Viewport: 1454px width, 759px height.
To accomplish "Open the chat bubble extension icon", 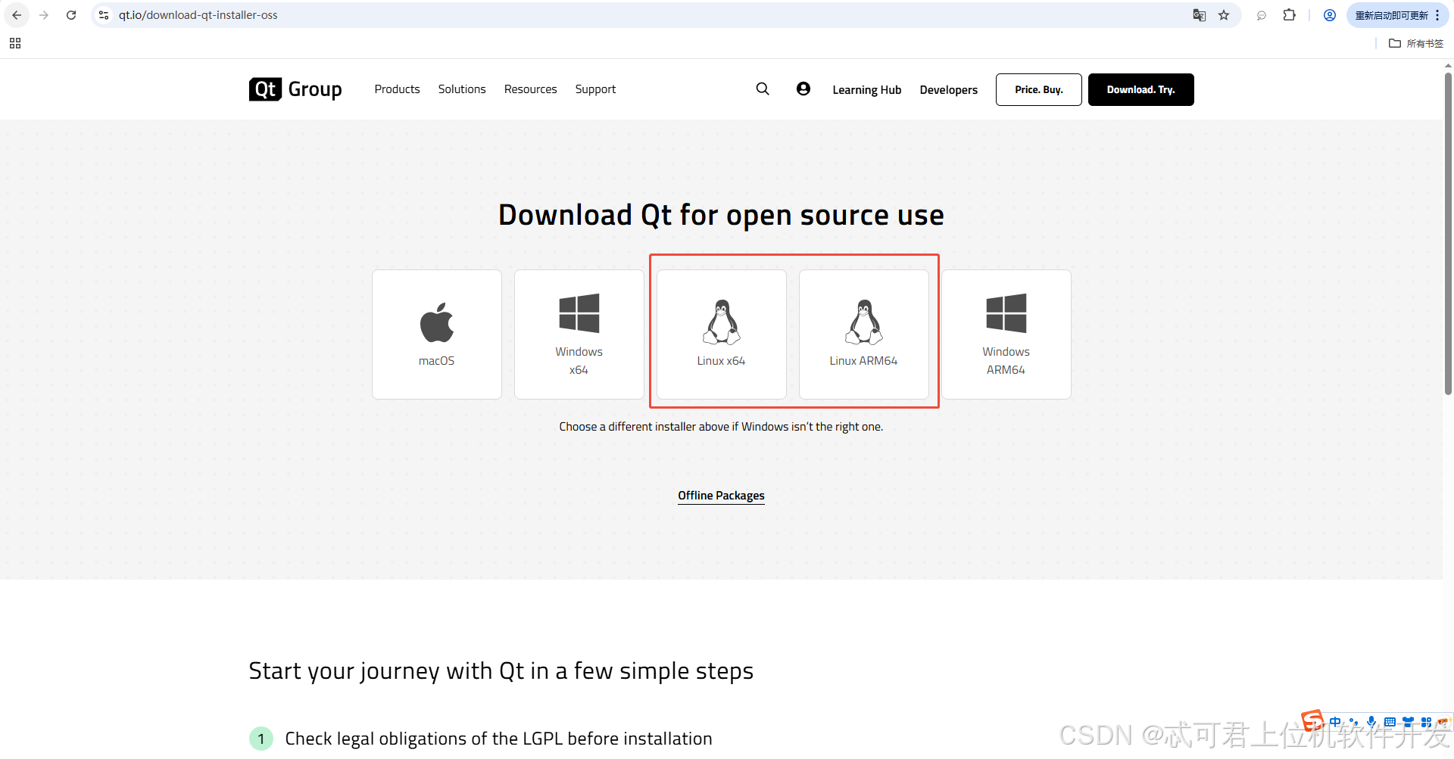I will [1262, 15].
